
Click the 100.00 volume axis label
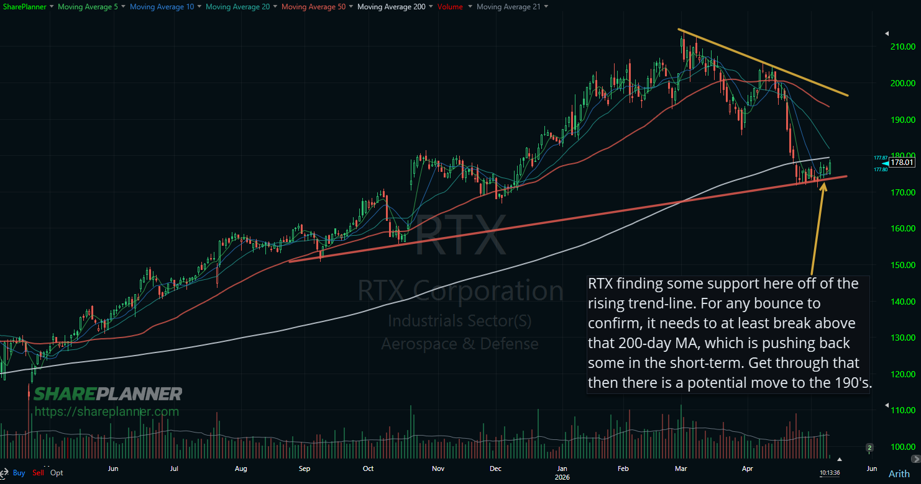[x=902, y=447]
